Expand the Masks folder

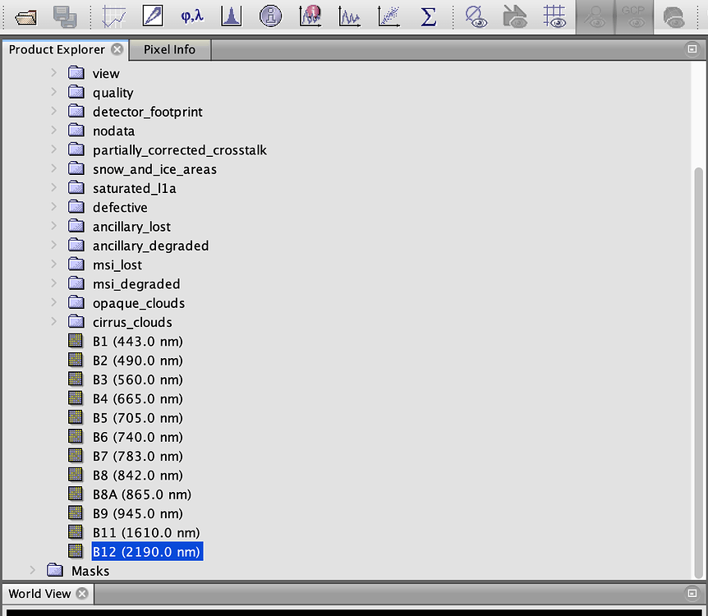[x=32, y=570]
